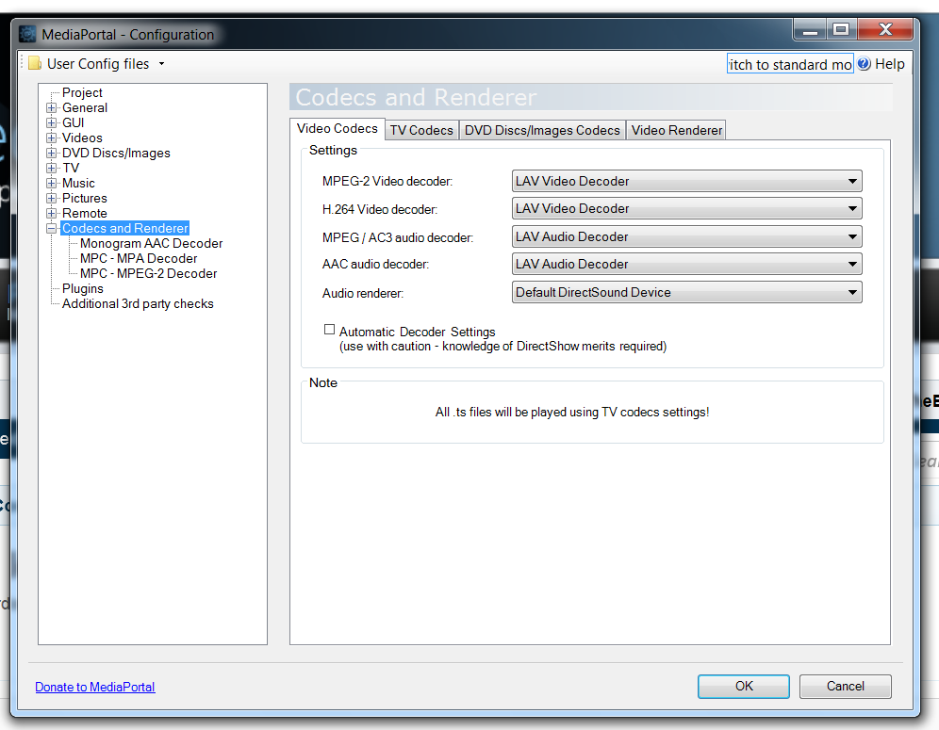Switch to the TV Codecs tab

tap(421, 130)
